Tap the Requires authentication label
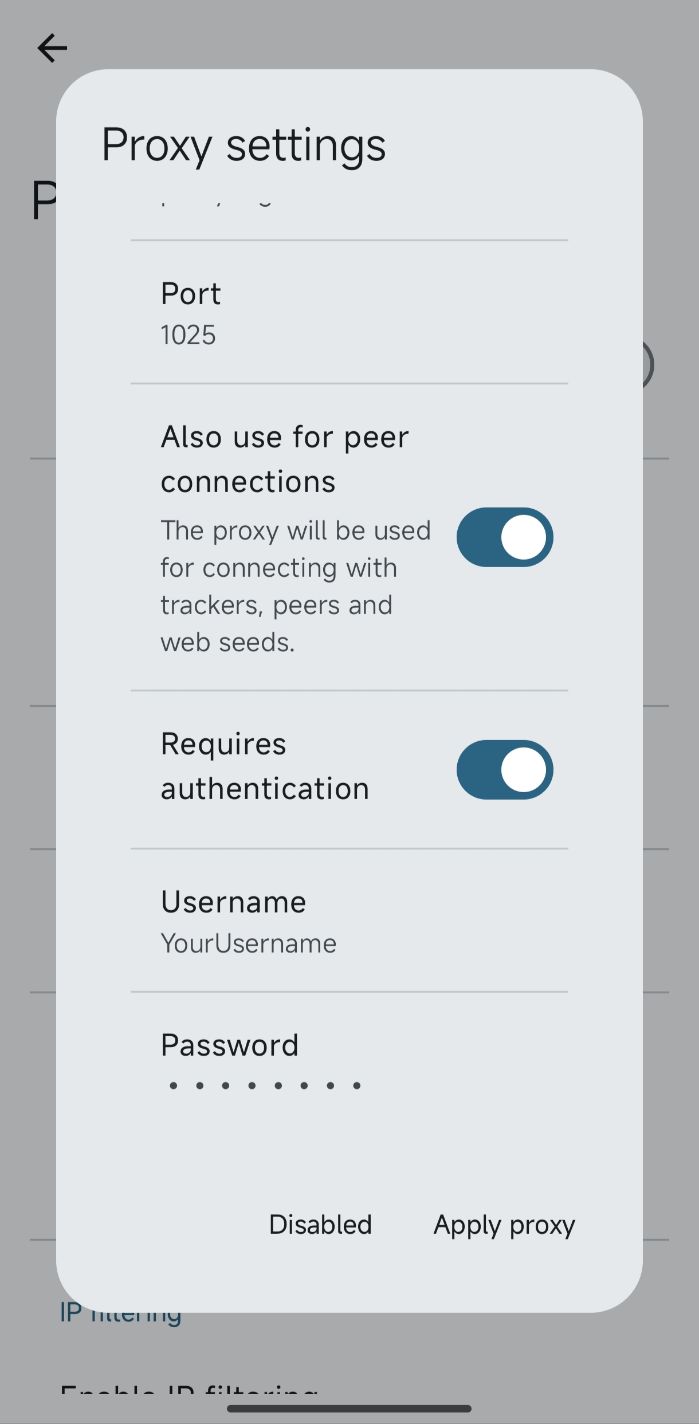699x1424 pixels. point(265,766)
